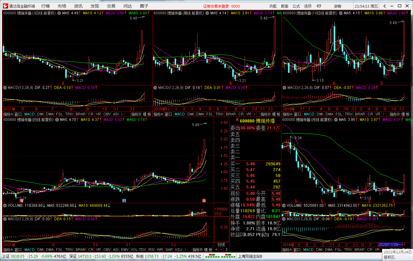
Task: Expand more indicators arrow after KDJ tab
Action: pyautogui.click(x=186, y=250)
